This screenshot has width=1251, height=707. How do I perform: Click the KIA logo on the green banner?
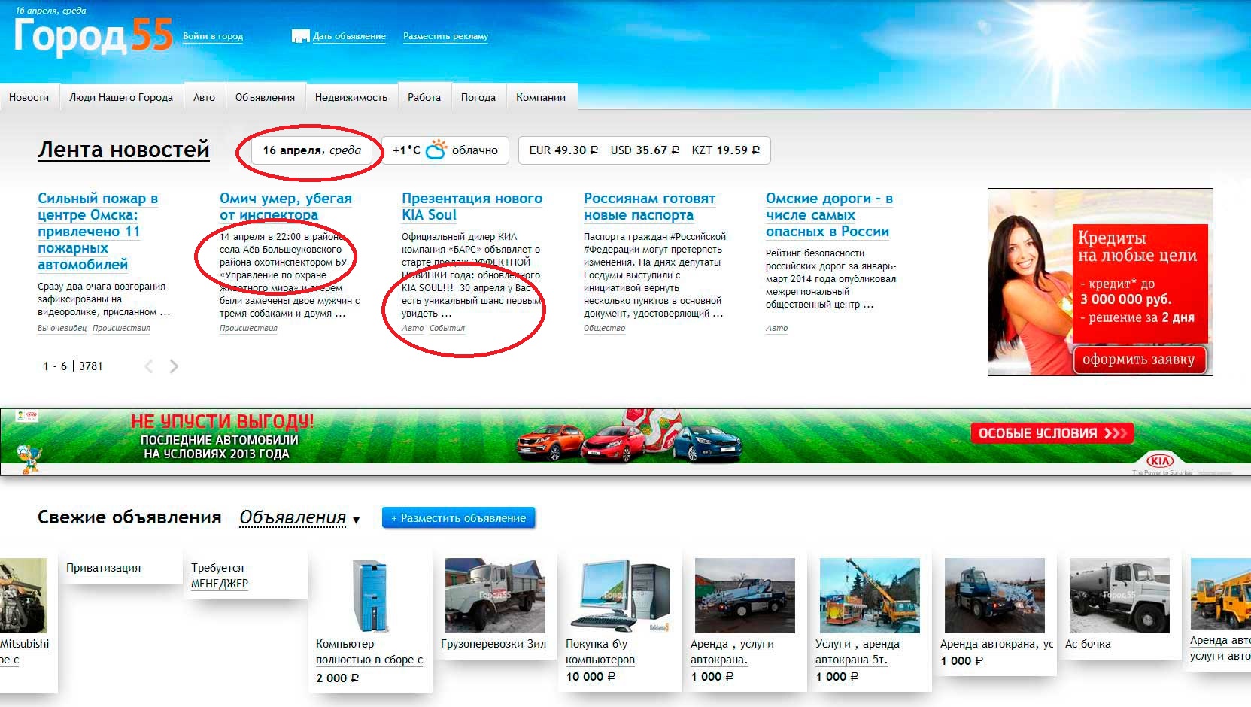pyautogui.click(x=1159, y=460)
